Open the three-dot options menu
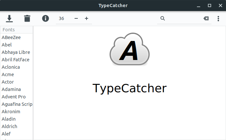Image resolution: width=226 pixels, height=140 pixels. click(x=218, y=19)
